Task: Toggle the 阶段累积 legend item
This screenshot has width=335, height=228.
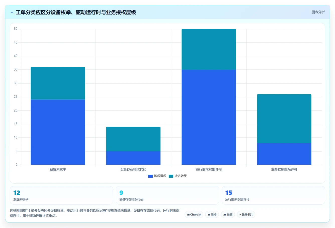Action: click(157, 176)
